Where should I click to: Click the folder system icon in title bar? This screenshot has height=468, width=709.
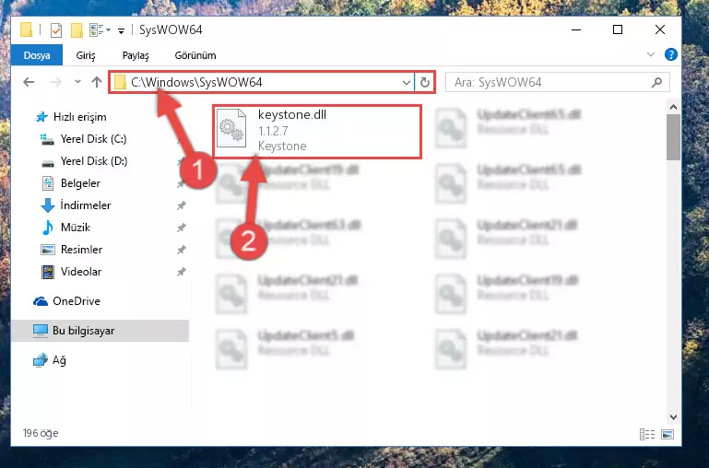tap(26, 29)
